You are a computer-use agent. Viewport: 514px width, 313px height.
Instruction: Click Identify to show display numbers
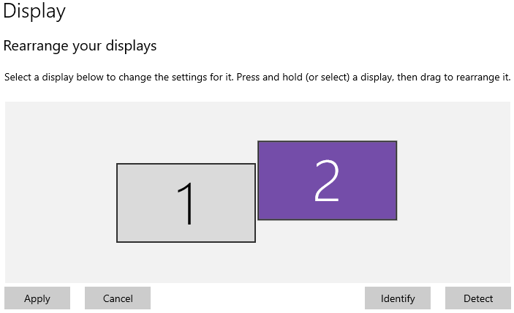tap(398, 298)
